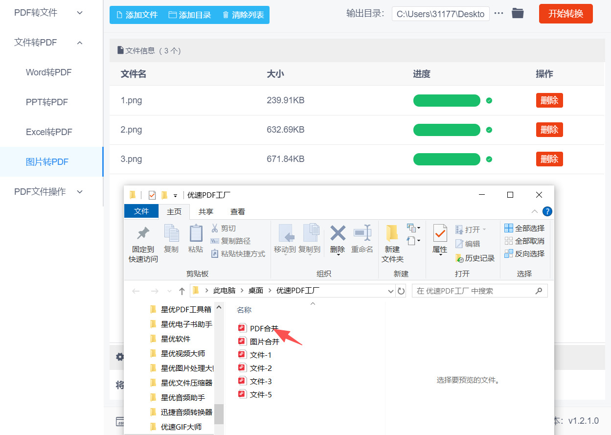Viewport: 611px width, 435px height.
Task: Select the 文件-5 file
Action: [x=255, y=394]
